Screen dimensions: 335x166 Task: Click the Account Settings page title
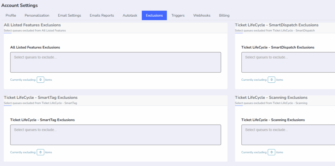19,6
